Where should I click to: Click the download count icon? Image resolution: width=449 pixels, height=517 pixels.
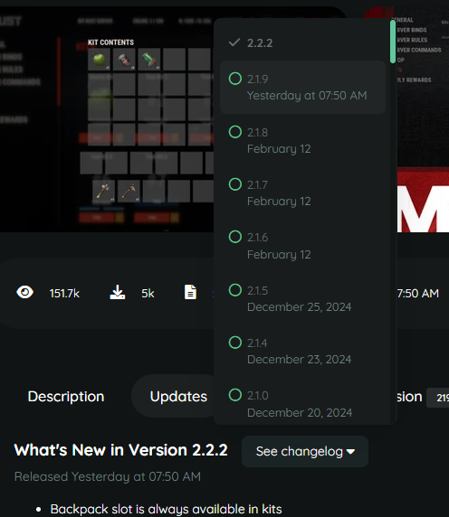(x=117, y=292)
